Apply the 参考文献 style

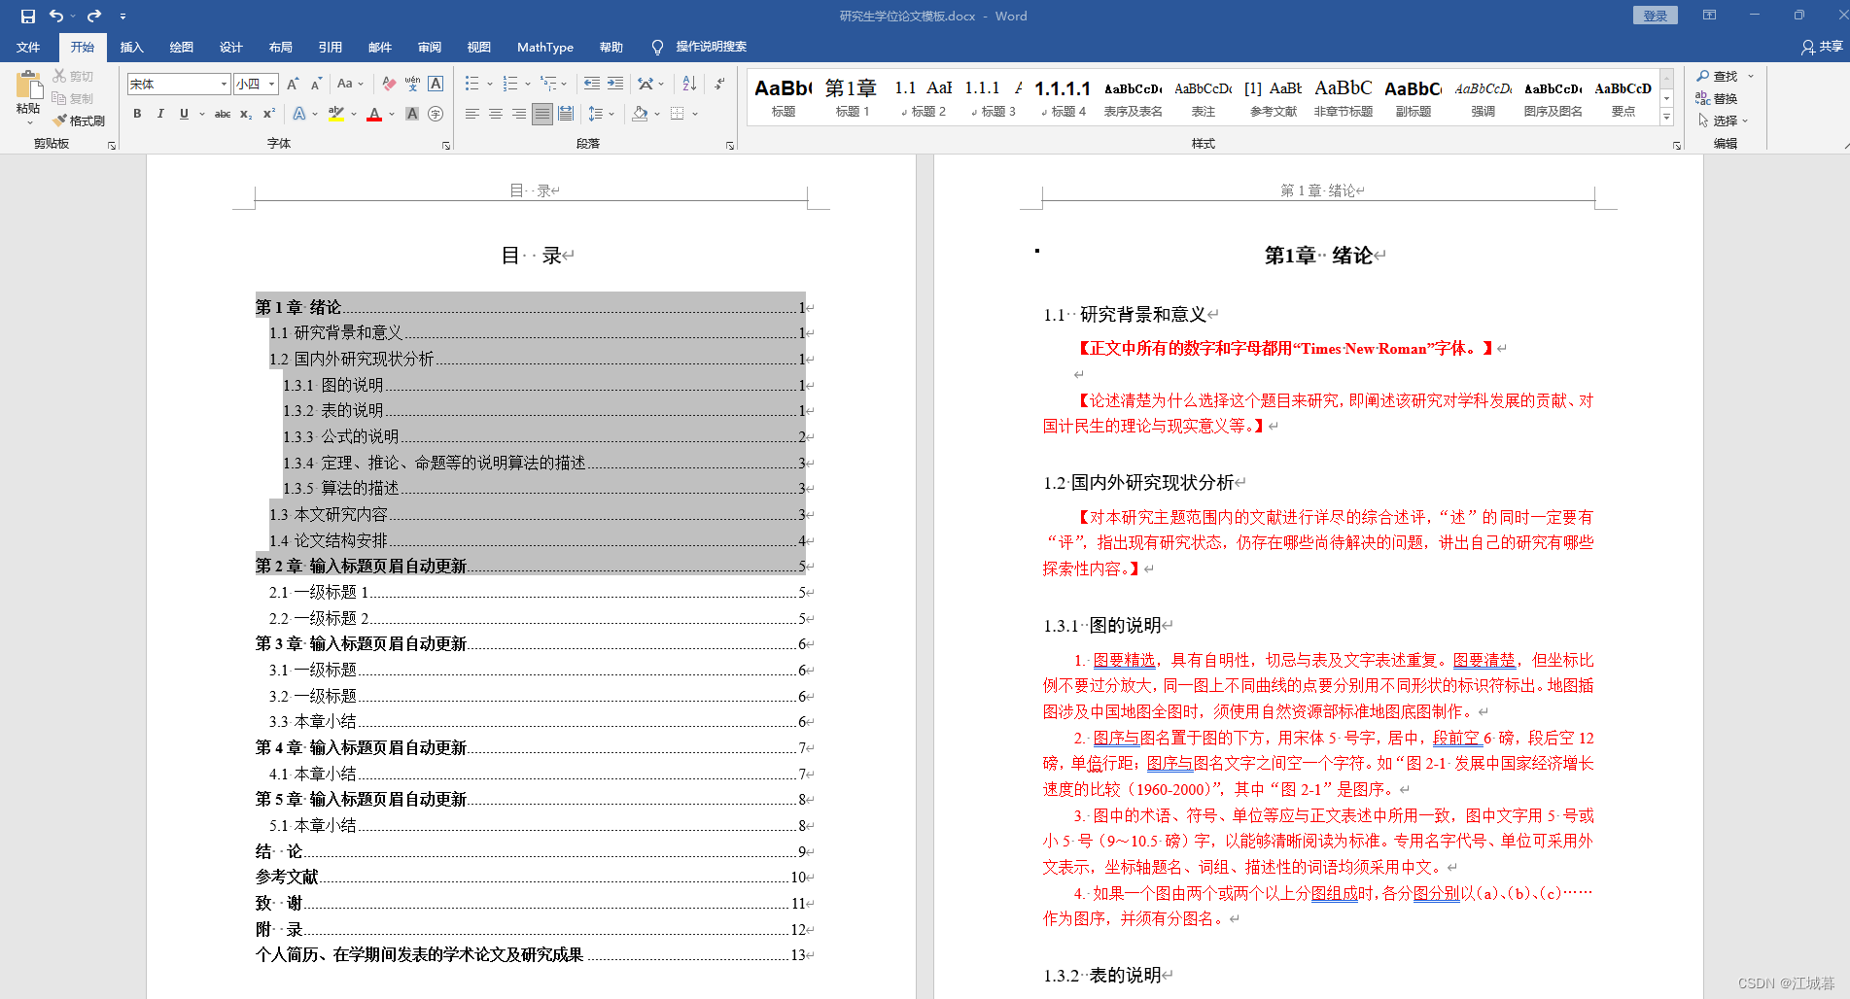[1274, 97]
